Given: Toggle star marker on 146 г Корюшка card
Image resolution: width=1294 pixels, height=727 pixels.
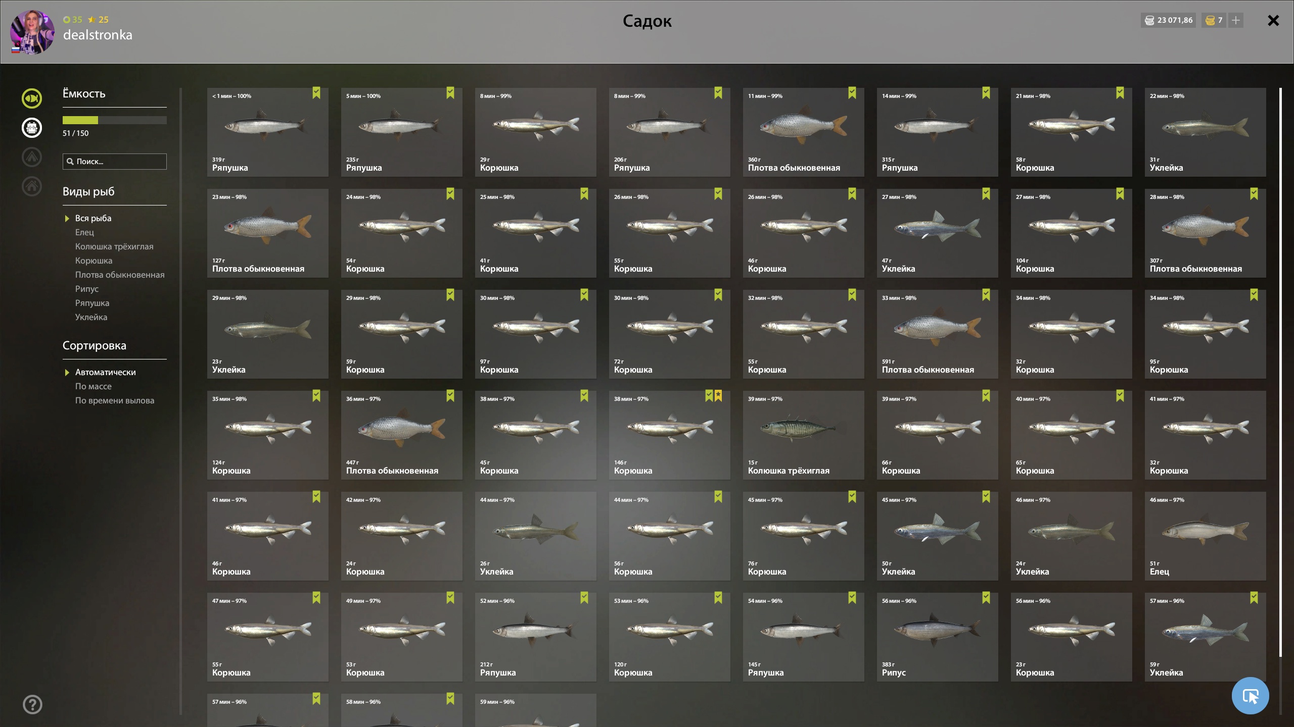Looking at the screenshot, I should 718,396.
